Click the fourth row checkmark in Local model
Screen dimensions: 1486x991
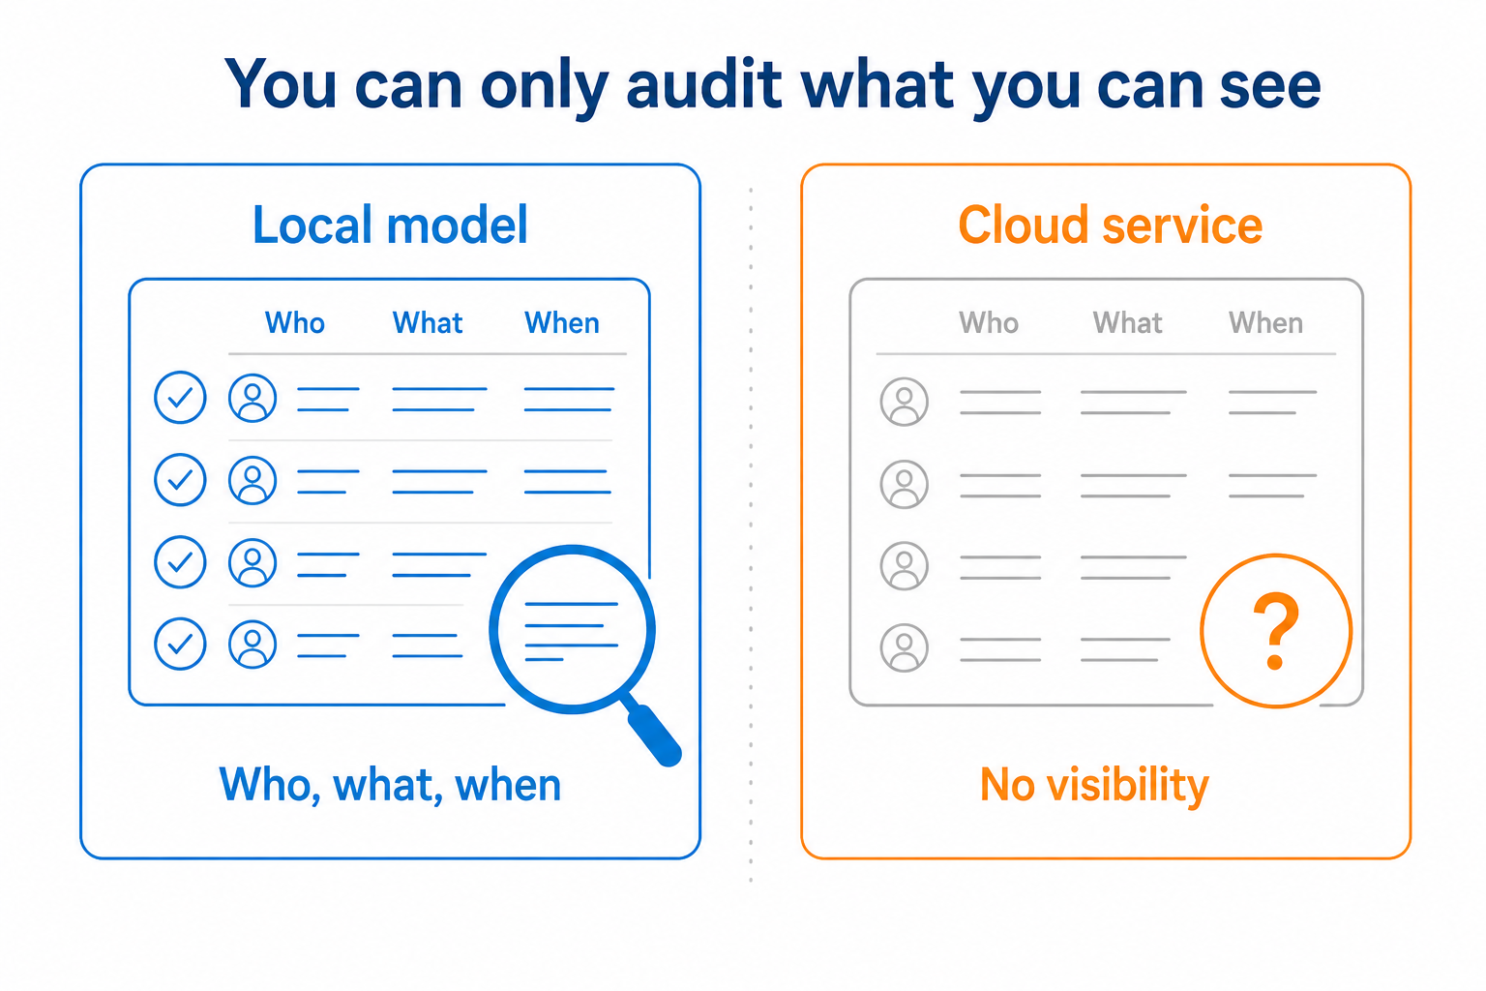(181, 645)
